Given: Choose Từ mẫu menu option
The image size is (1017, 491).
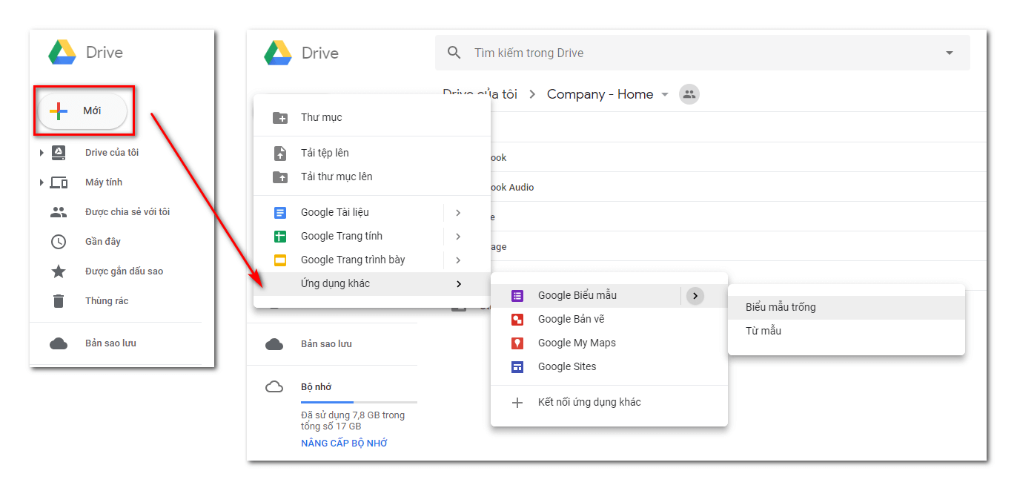Looking at the screenshot, I should pos(763,331).
